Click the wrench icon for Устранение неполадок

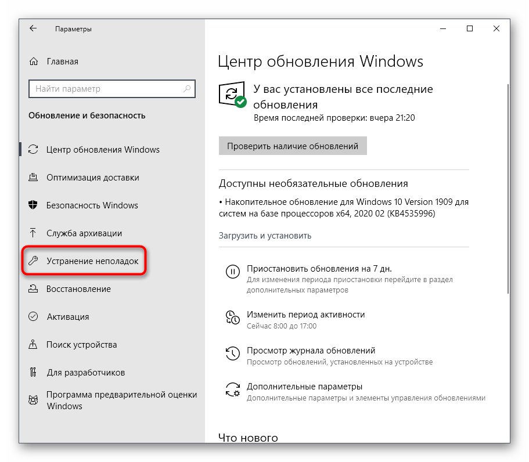34,261
